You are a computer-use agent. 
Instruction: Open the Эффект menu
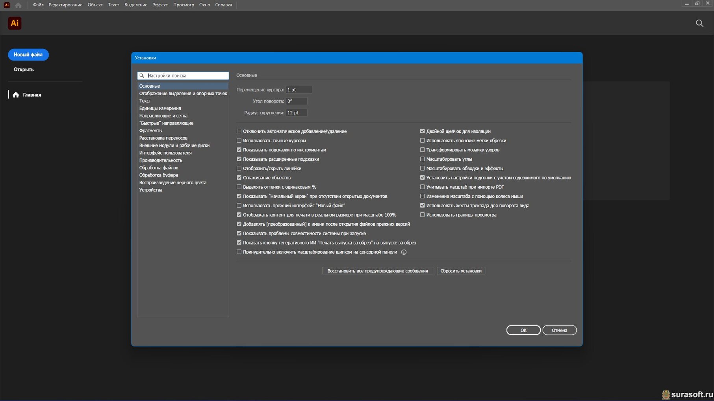coord(160,5)
